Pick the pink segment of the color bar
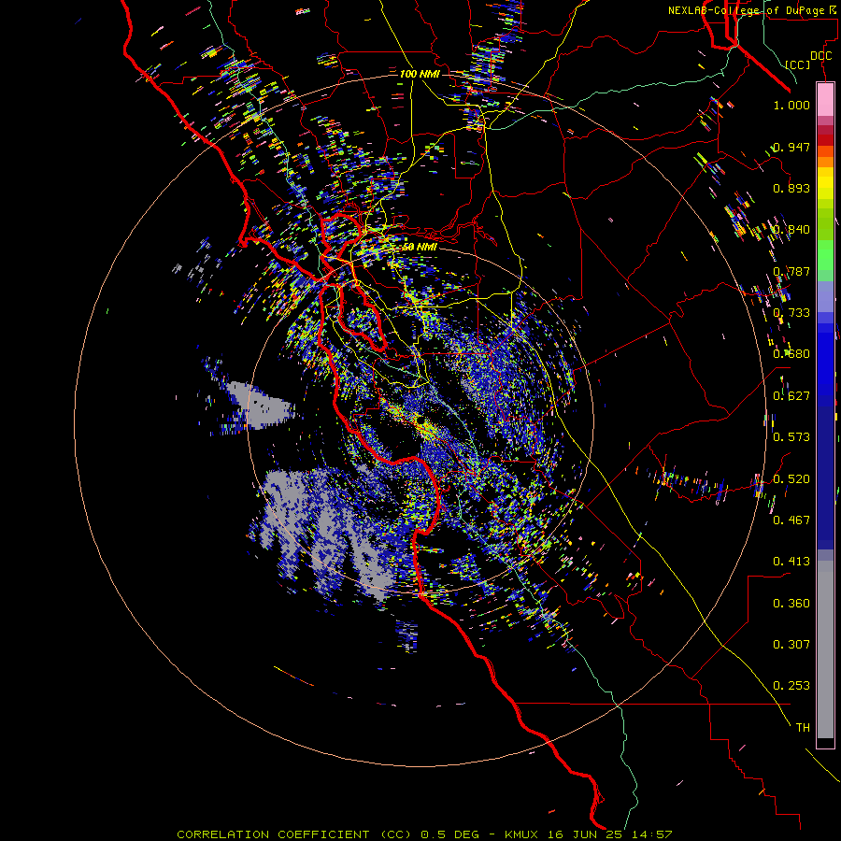This screenshot has height=841, width=841. pos(825,99)
